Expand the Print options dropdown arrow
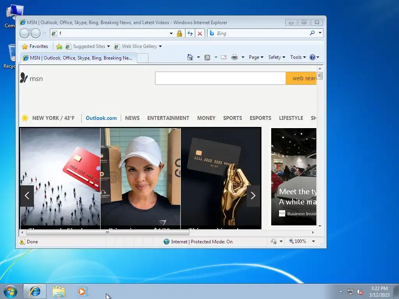 [243, 57]
